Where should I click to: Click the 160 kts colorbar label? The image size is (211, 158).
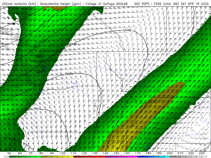[x=127, y=153]
